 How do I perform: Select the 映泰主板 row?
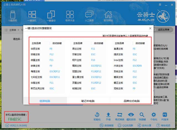pyautogui.click(x=47, y=66)
